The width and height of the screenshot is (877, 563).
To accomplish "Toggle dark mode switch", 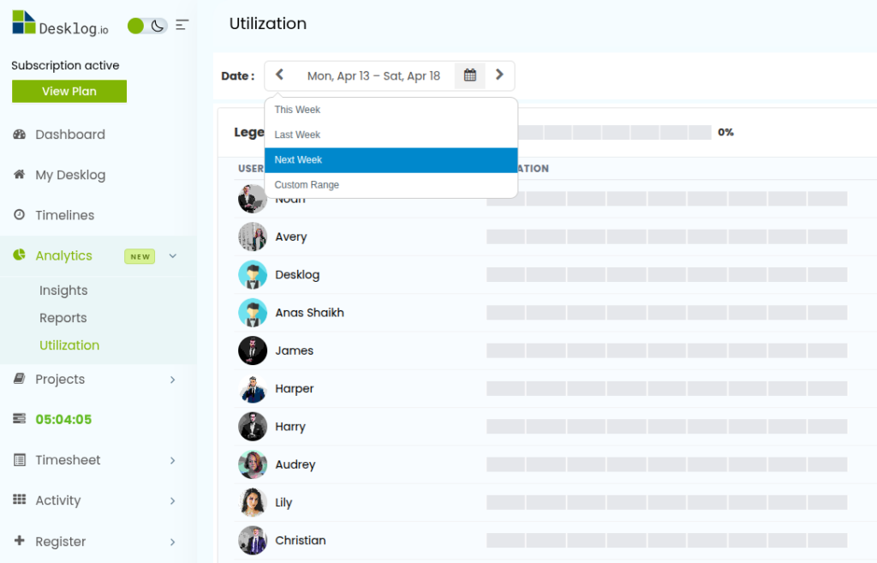I will pyautogui.click(x=146, y=26).
